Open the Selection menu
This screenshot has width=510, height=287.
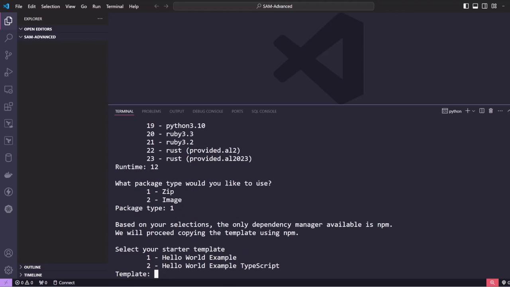(x=51, y=6)
